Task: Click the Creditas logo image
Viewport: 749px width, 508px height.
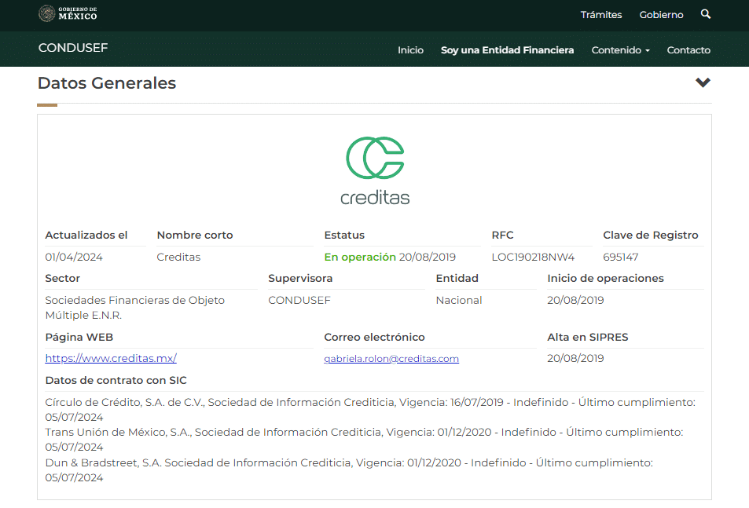Action: [x=375, y=170]
